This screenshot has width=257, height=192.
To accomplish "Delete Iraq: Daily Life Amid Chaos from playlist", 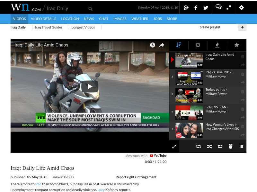I will pyautogui.click(x=243, y=57).
